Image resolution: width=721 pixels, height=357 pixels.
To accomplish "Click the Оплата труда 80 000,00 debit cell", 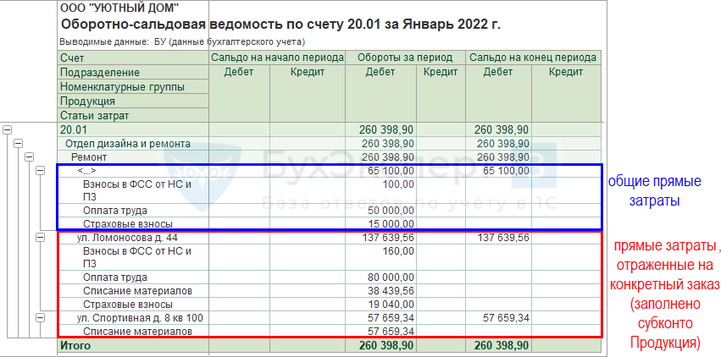I will click(x=380, y=277).
